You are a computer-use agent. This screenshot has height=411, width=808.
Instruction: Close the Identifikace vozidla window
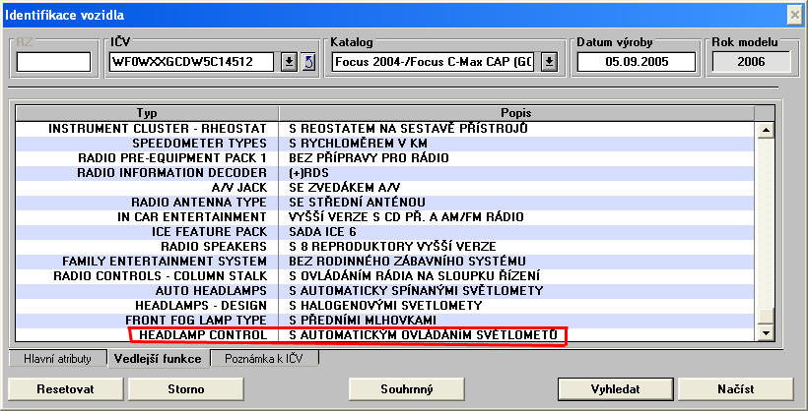(793, 15)
